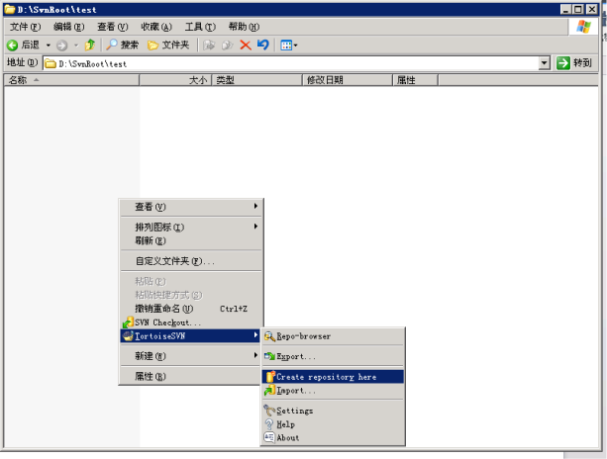Image resolution: width=607 pixels, height=459 pixels.
Task: Sort by the Name (名称) column header
Action: (x=71, y=80)
